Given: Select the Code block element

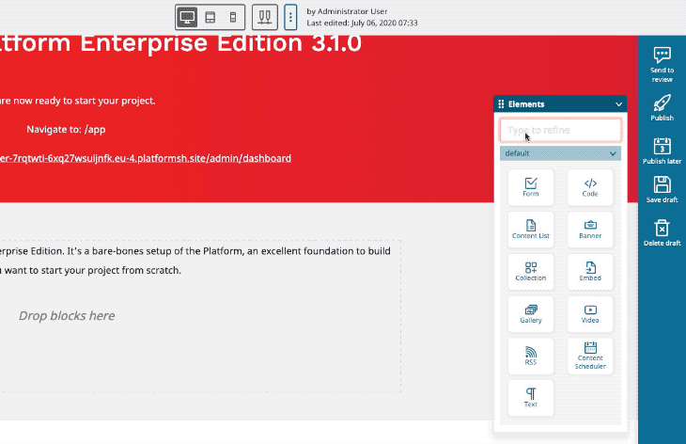Looking at the screenshot, I should tap(590, 187).
